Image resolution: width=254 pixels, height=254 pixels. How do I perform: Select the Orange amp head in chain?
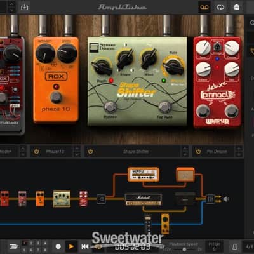click(x=144, y=175)
